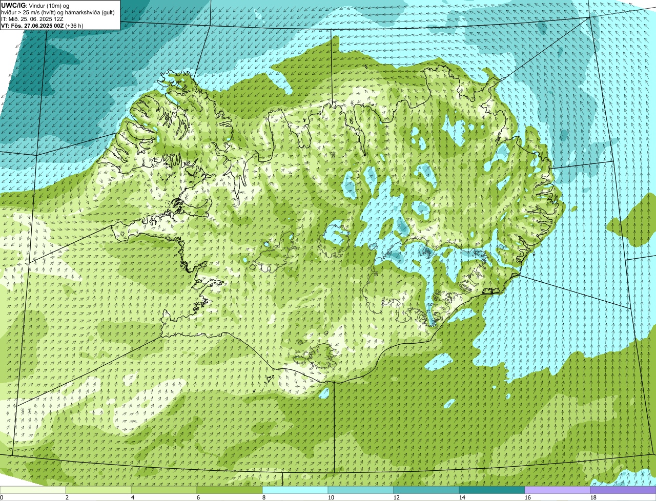The image size is (656, 501).
Task: Click the 2–4 m/s legend color segment
Action: [x=98, y=490]
